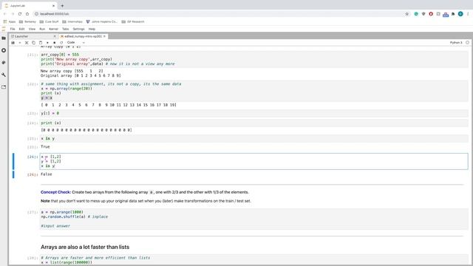Bookmark this page with the star icon
The height and width of the screenshot is (266, 473).
(x=406, y=14)
